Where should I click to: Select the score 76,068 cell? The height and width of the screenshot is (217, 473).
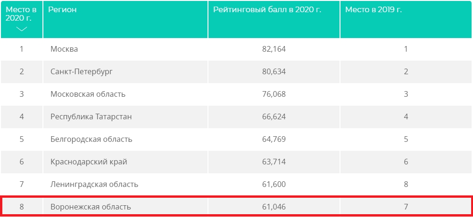(274, 94)
